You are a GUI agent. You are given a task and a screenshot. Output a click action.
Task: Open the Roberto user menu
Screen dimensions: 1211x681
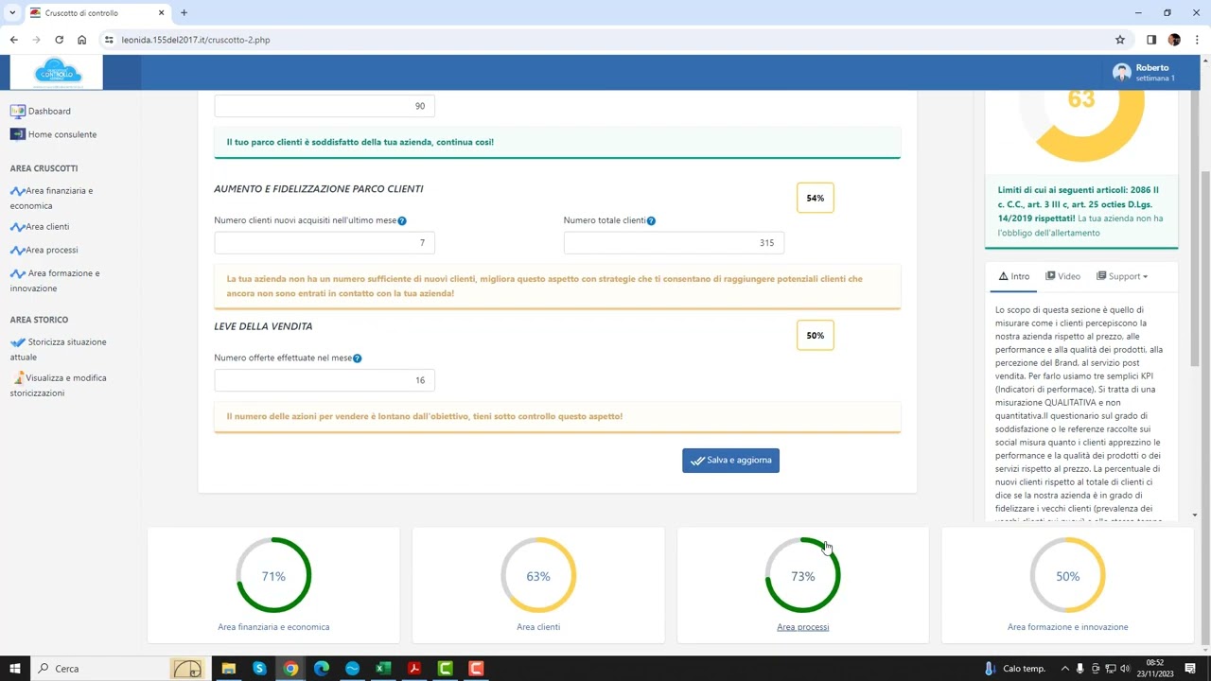click(x=1144, y=73)
